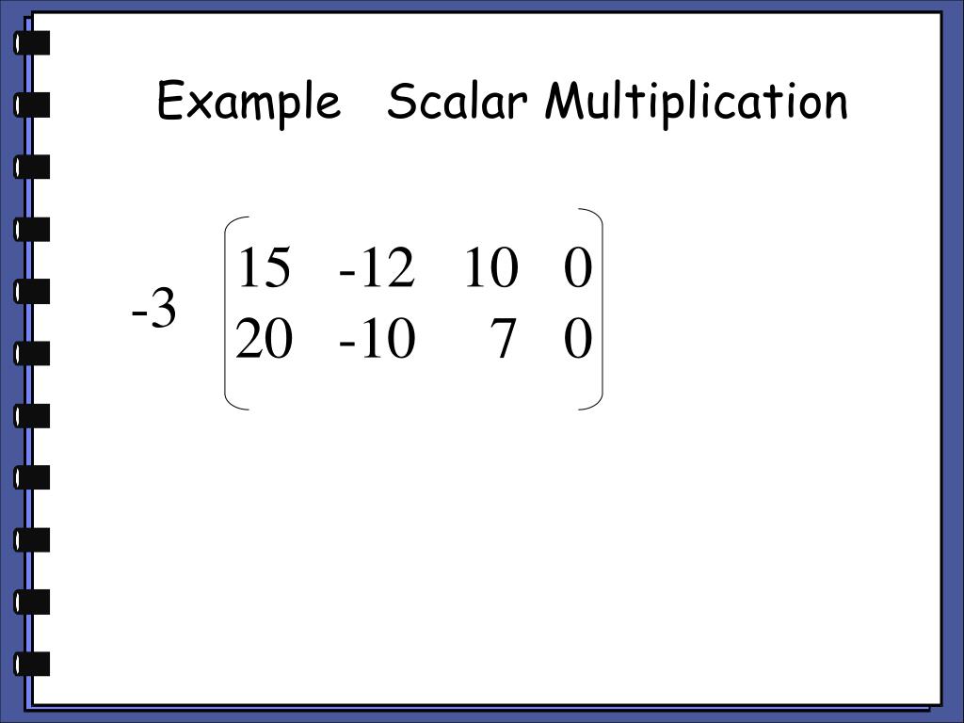Click the blue notebook border at the right edge
The height and width of the screenshot is (723, 964).
[953, 361]
